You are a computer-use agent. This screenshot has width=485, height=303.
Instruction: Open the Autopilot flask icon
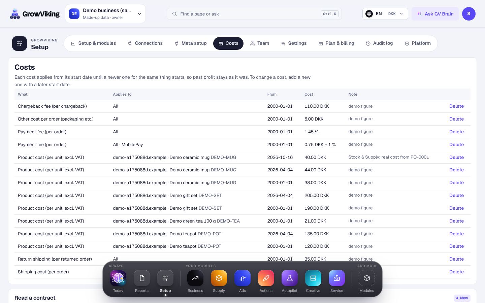click(x=290, y=278)
